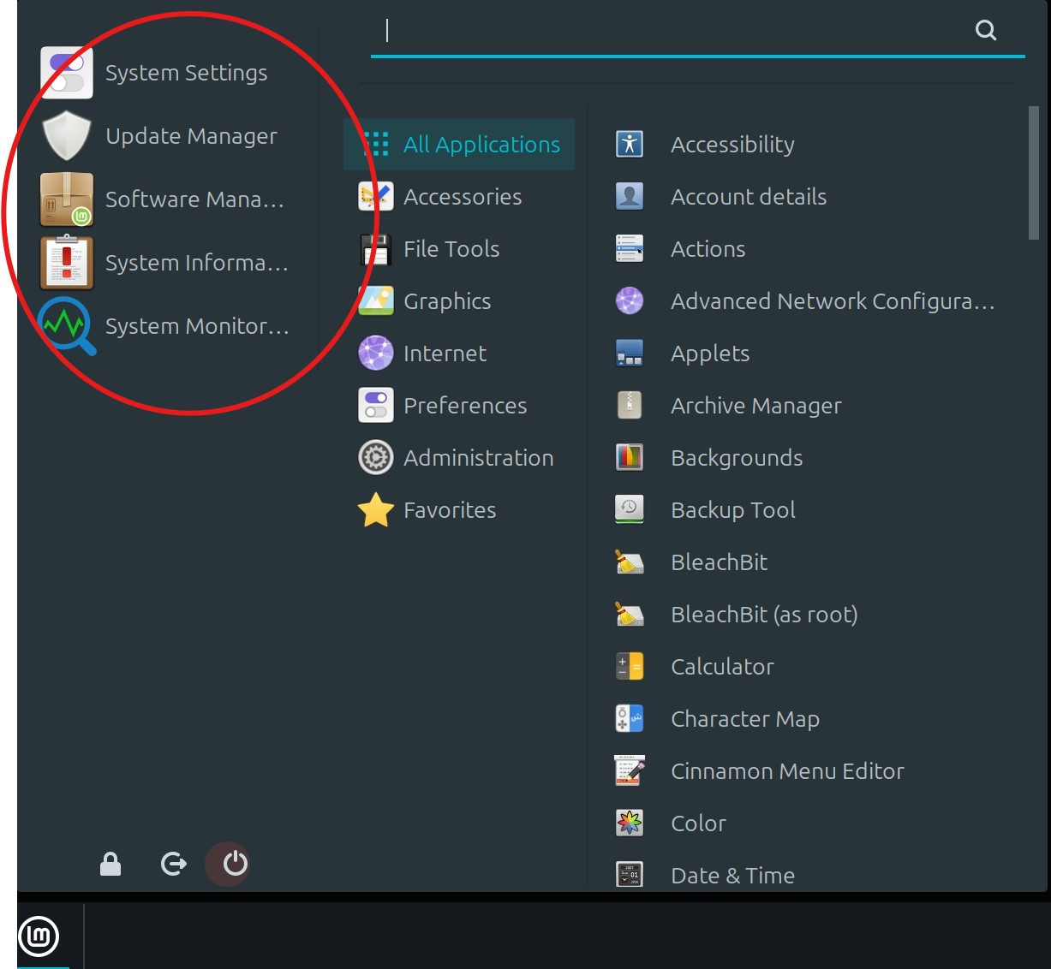Image resolution: width=1051 pixels, height=969 pixels.
Task: Click the "Update Manager" text
Action: click(x=191, y=136)
